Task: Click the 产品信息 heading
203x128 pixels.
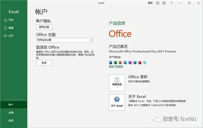Action: coord(117,23)
